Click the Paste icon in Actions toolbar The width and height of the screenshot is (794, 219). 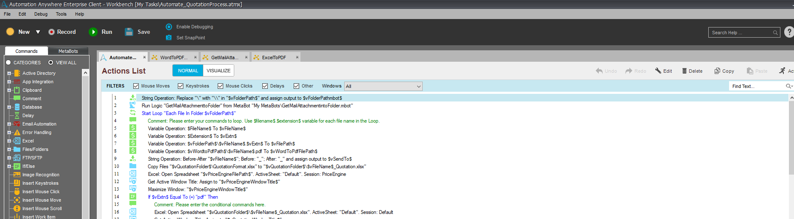pyautogui.click(x=750, y=71)
